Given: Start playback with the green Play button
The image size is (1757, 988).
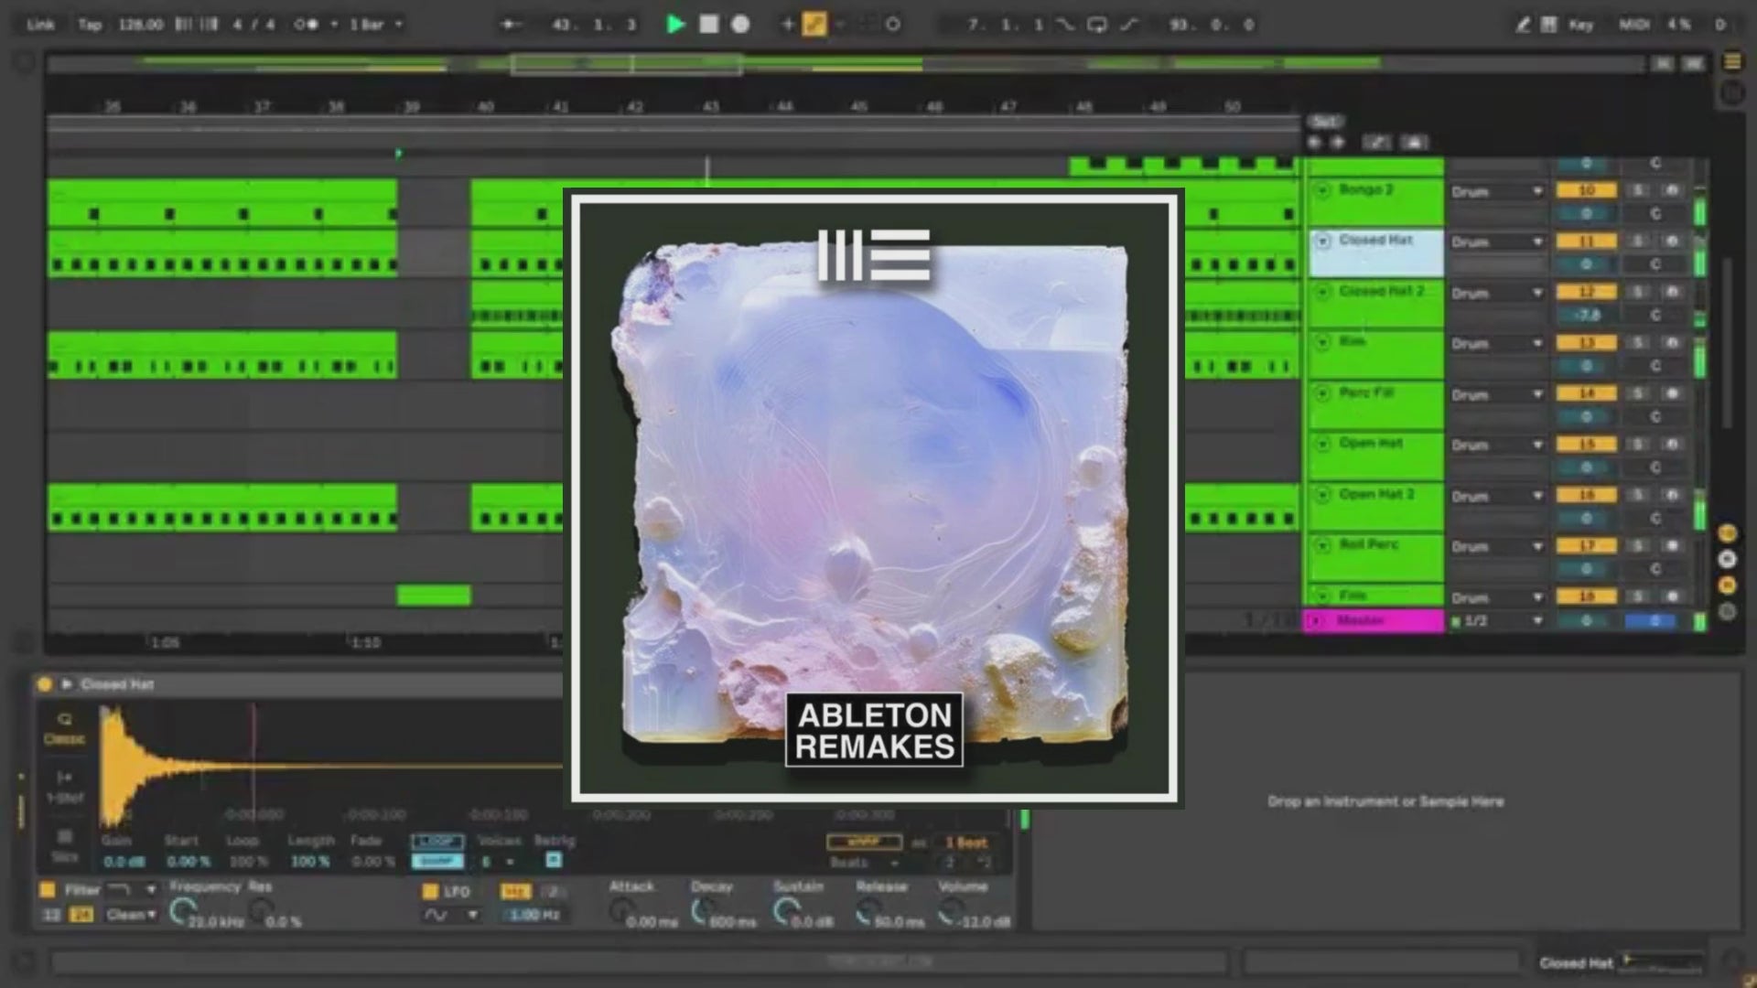Looking at the screenshot, I should tap(675, 25).
